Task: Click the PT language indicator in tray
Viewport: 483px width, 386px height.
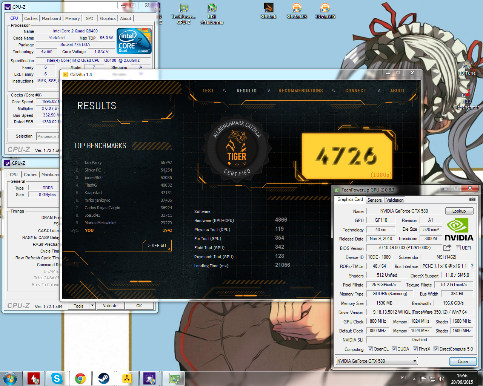Action: [x=404, y=378]
